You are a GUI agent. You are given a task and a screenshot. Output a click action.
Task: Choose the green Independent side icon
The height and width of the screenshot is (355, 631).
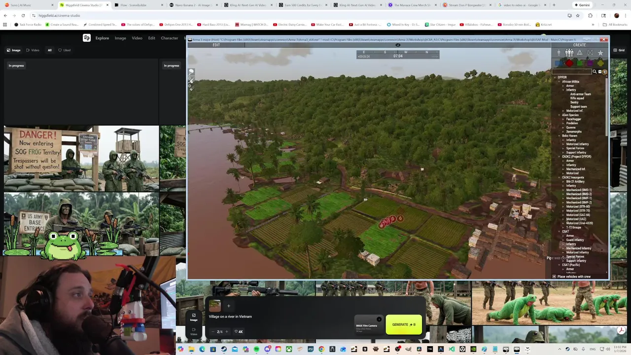coord(580,63)
